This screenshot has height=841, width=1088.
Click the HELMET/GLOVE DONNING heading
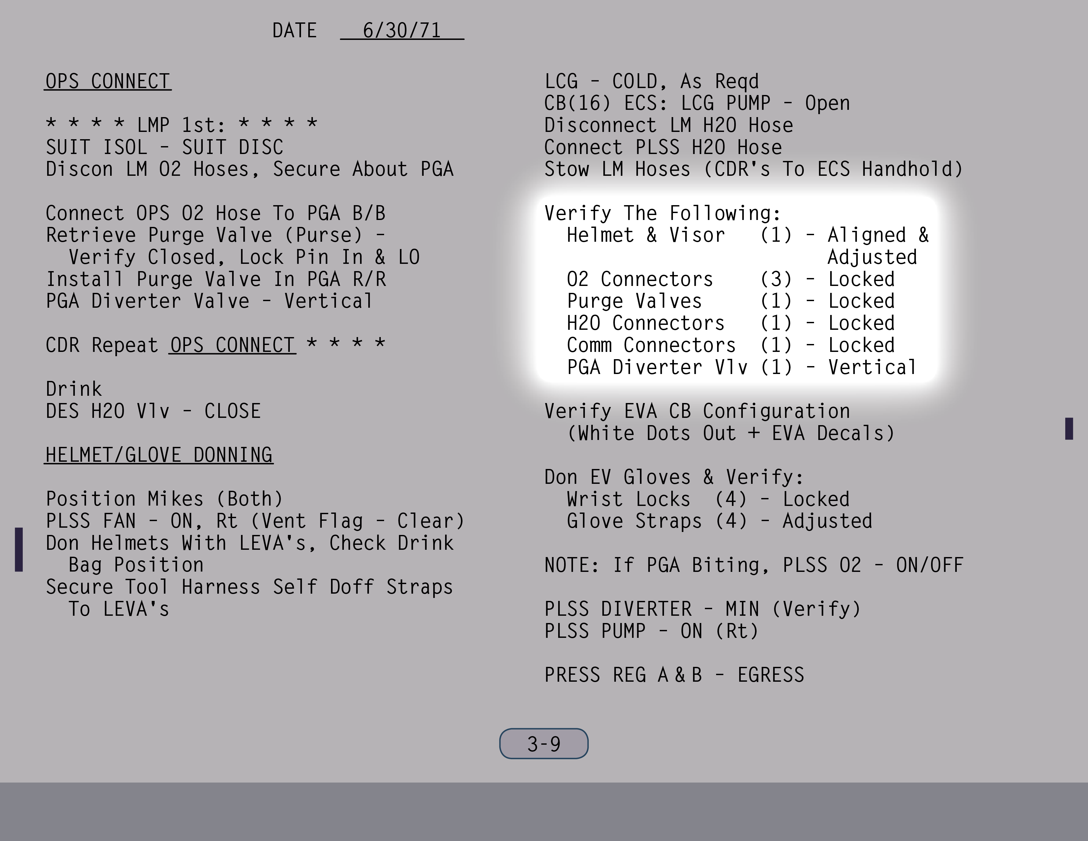coord(158,455)
